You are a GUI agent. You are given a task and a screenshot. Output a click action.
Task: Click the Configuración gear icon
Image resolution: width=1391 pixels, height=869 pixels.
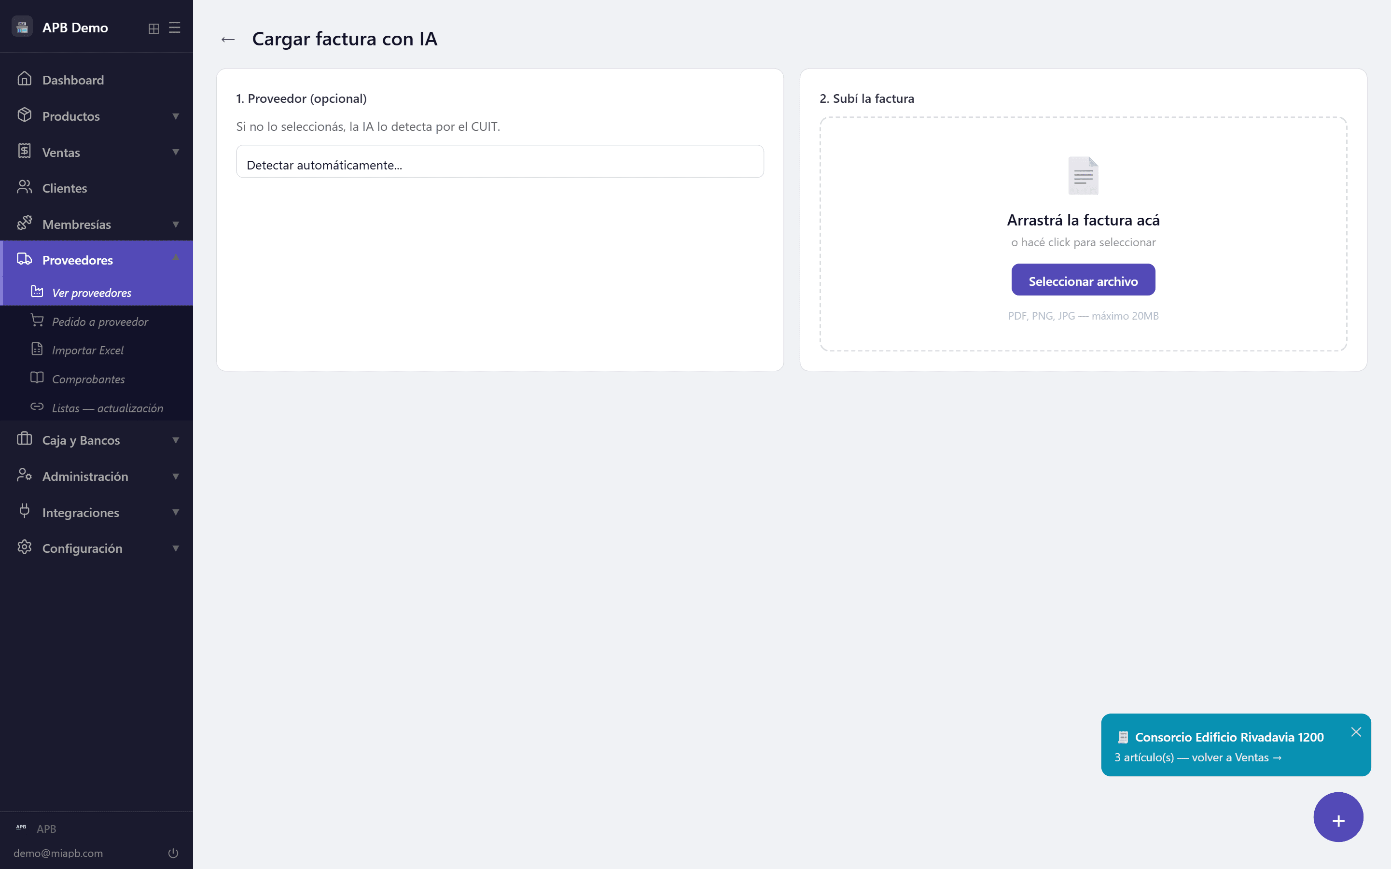24,547
